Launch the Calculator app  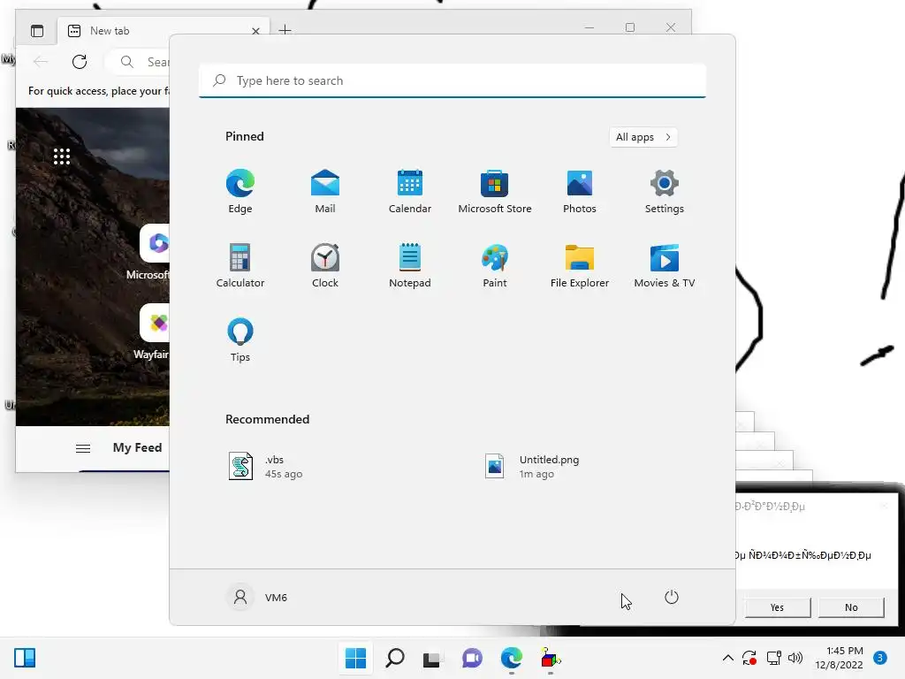tap(240, 265)
